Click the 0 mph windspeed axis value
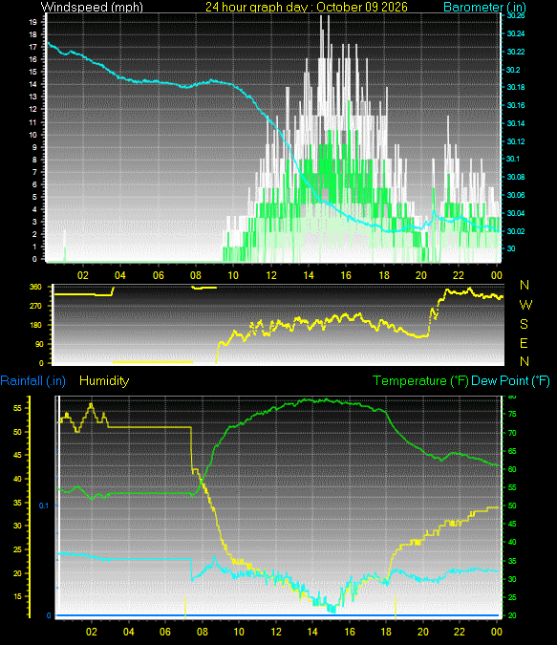The height and width of the screenshot is (645, 557). 34,259
